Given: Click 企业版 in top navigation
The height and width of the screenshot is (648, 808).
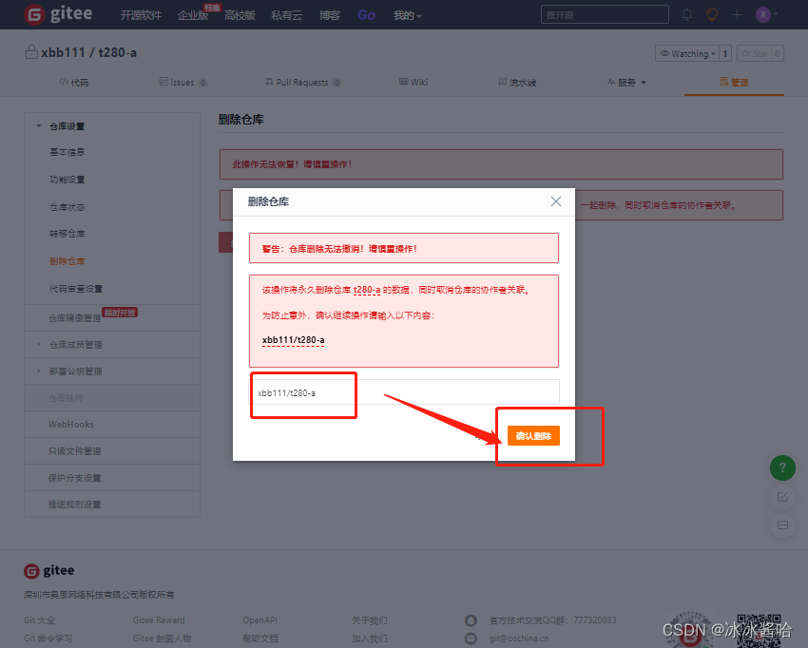Looking at the screenshot, I should 193,15.
